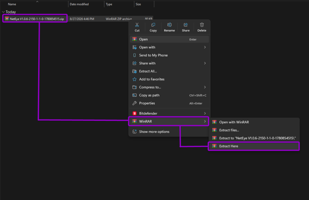309x200 pixels.
Task: Expand the Compress to submenu arrow
Action: coord(205,87)
